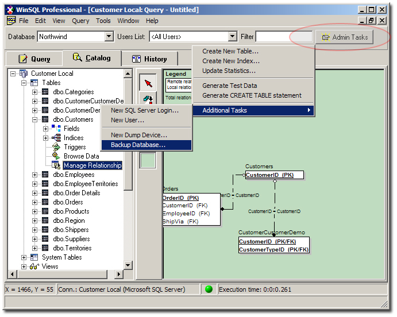The image size is (397, 317).
Task: Click the Indices node icon
Action: [x=56, y=138]
